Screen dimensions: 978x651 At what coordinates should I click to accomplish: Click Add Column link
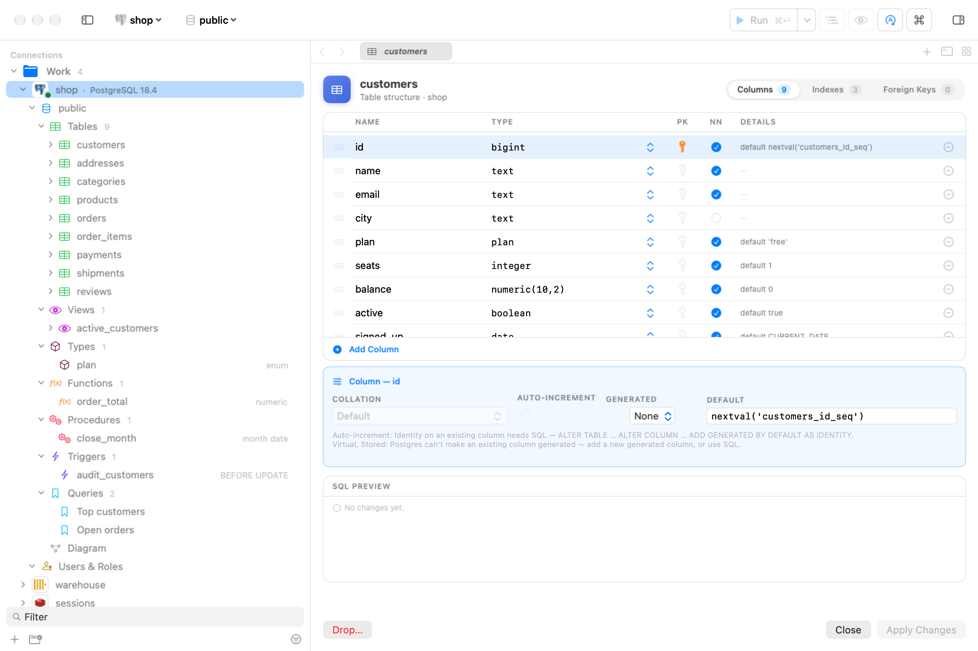366,349
